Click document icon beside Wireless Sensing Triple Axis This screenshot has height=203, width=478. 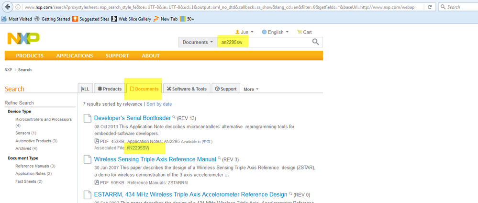click(x=88, y=159)
